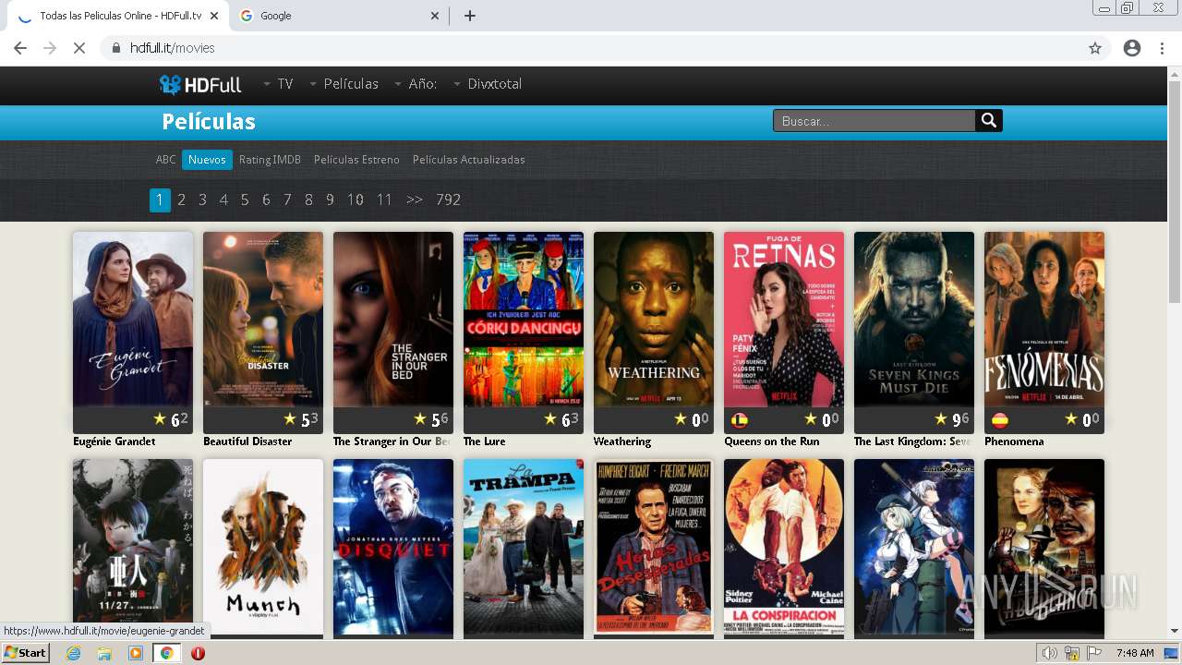
Task: Click the search magnifier button
Action: pyautogui.click(x=989, y=121)
